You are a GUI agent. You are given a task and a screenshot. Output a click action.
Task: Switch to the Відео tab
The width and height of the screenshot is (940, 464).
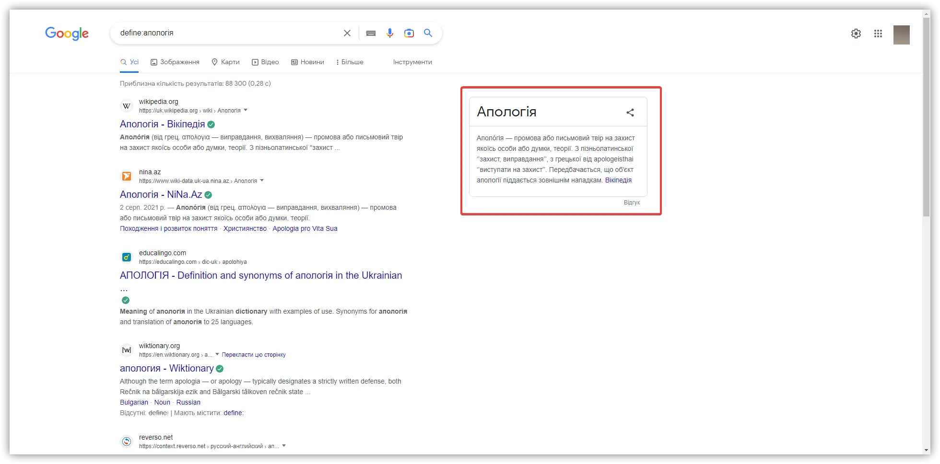266,62
